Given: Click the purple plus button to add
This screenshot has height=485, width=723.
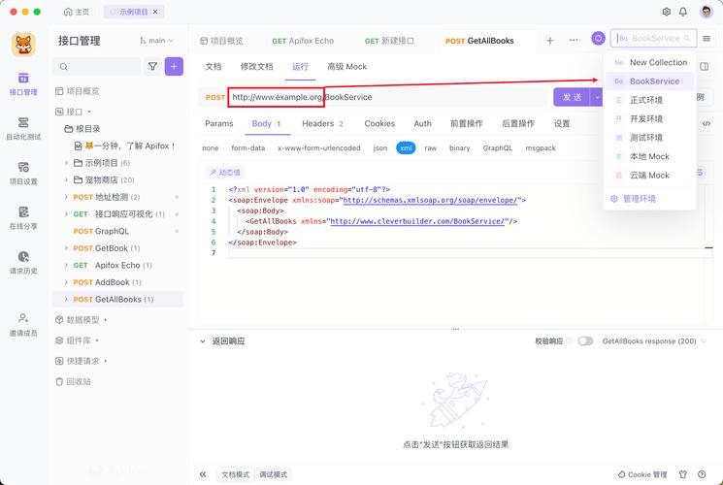Looking at the screenshot, I should pyautogui.click(x=174, y=66).
